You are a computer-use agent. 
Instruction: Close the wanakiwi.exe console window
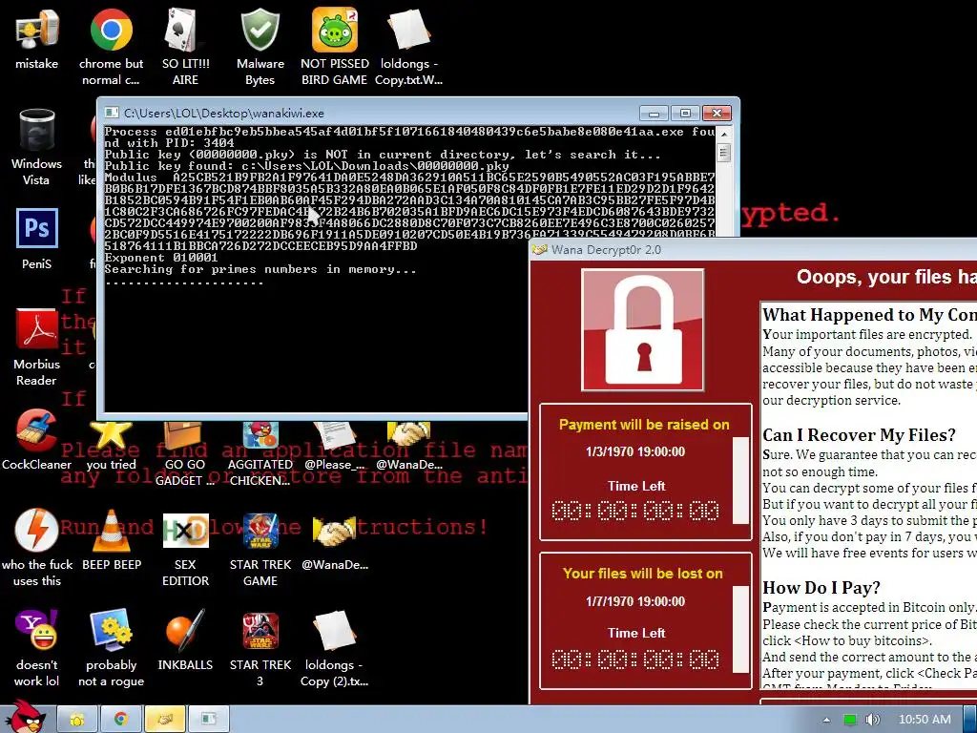pyautogui.click(x=717, y=113)
